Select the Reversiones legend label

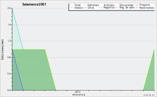pyautogui.click(x=147, y=8)
